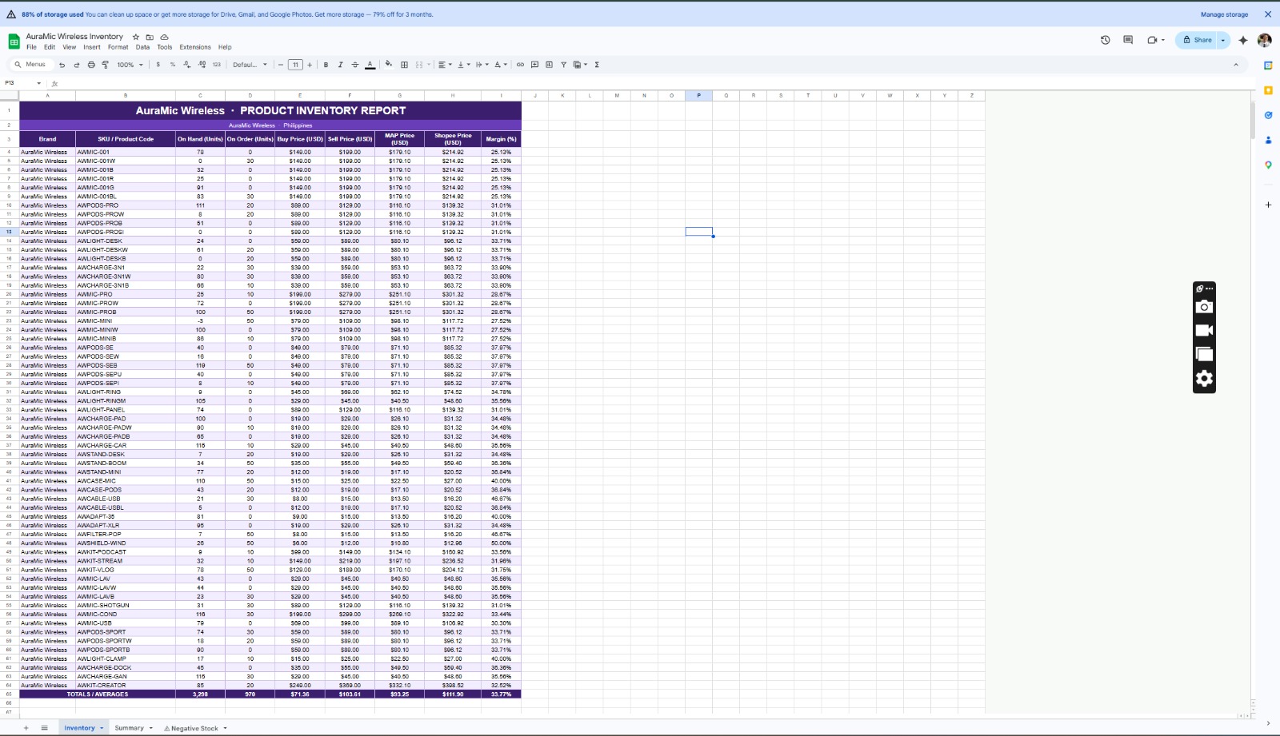
Task: Switch to the Summary sheet tab
Action: [x=129, y=728]
